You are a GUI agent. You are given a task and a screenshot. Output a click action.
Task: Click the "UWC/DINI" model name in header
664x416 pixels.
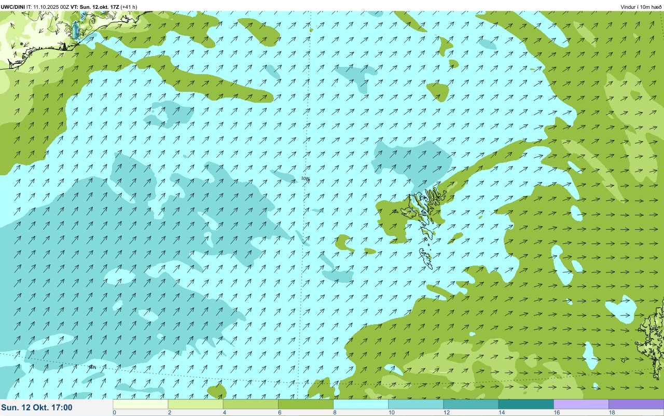tap(13, 7)
